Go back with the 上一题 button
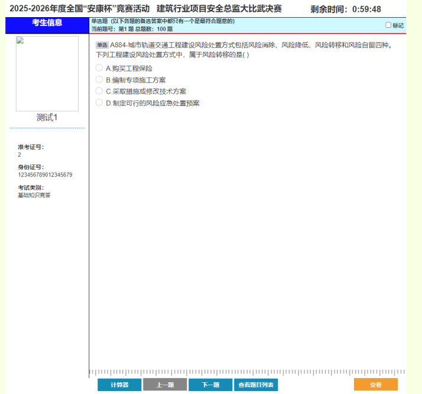Viewport: 422px width, 394px height. click(165, 385)
